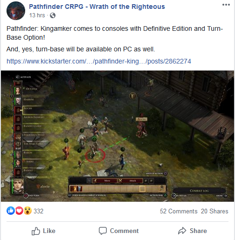Click the red heart reaction icon
Image resolution: width=235 pixels, height=240 pixels.
click(19, 211)
